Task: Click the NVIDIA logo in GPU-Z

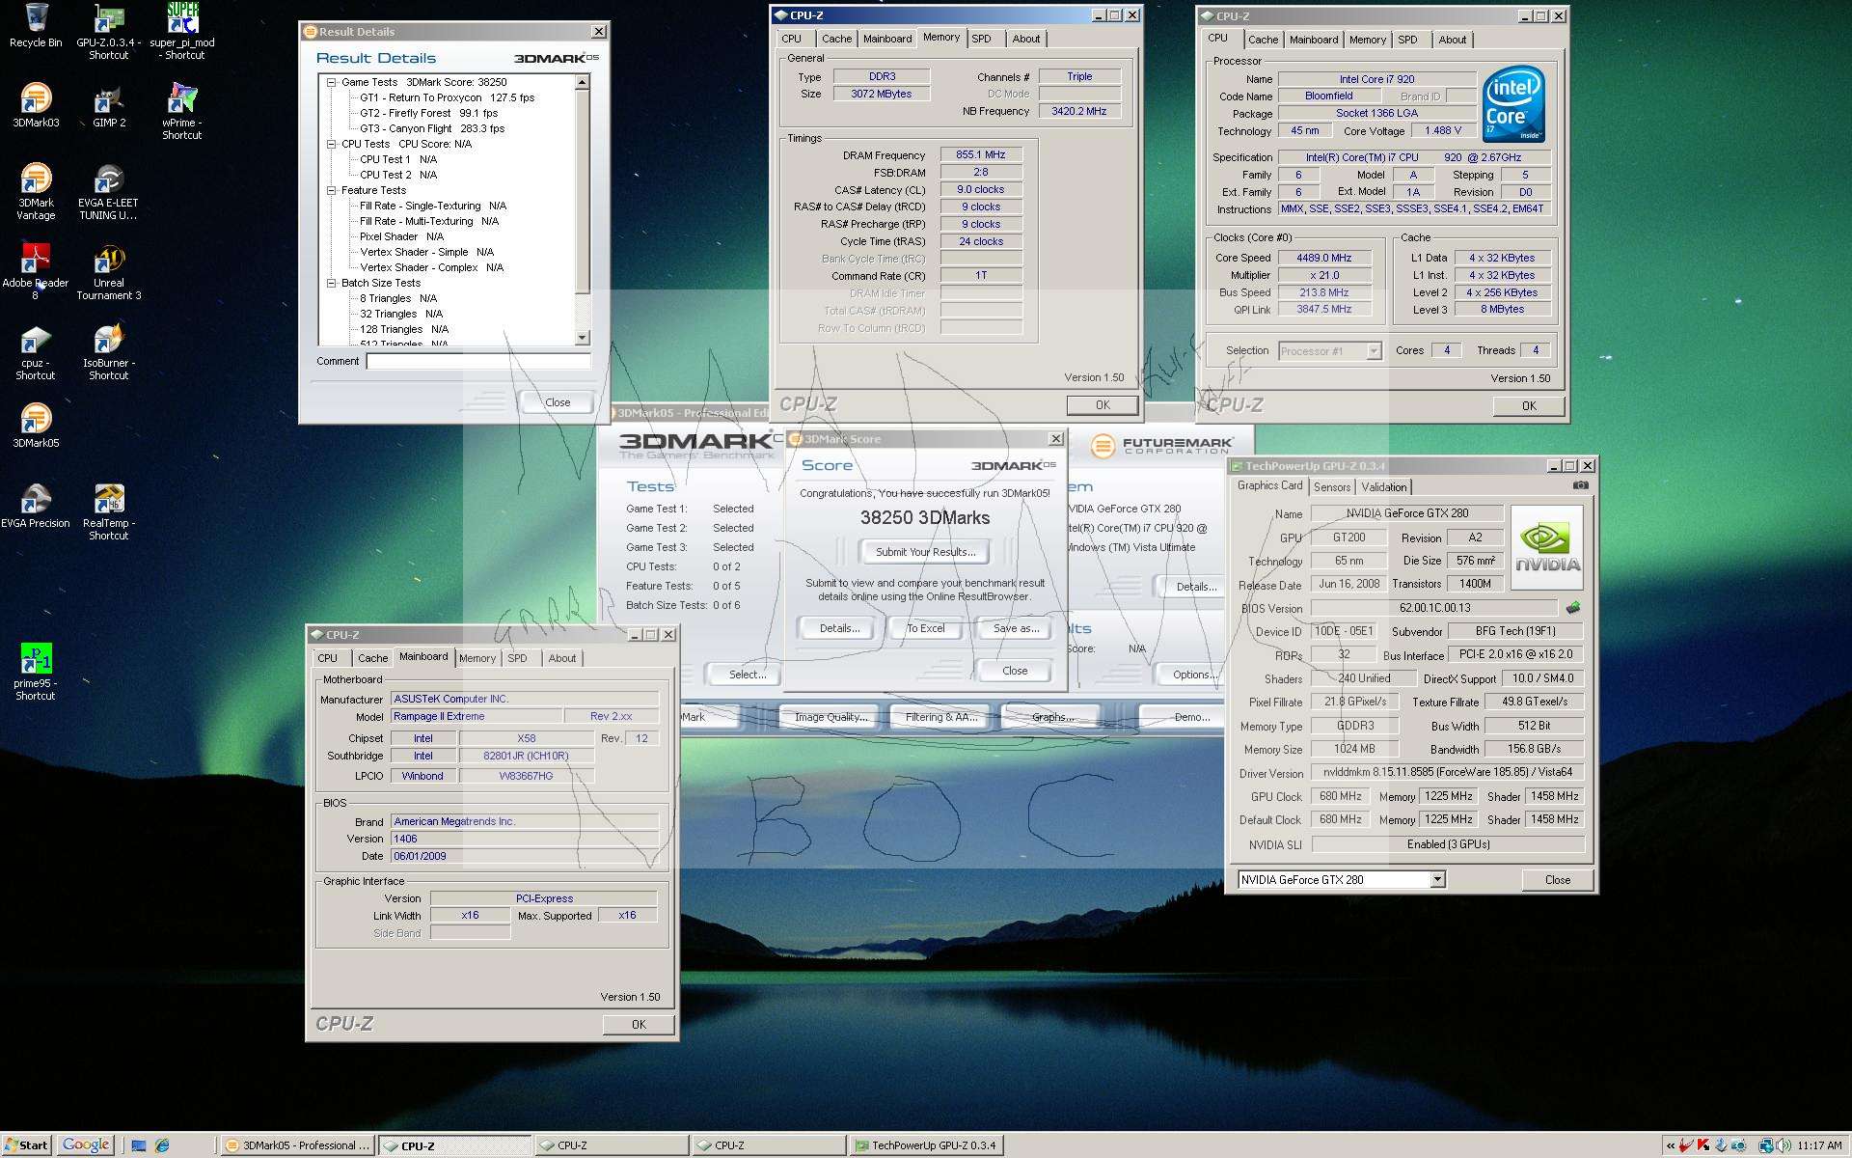Action: [x=1547, y=546]
